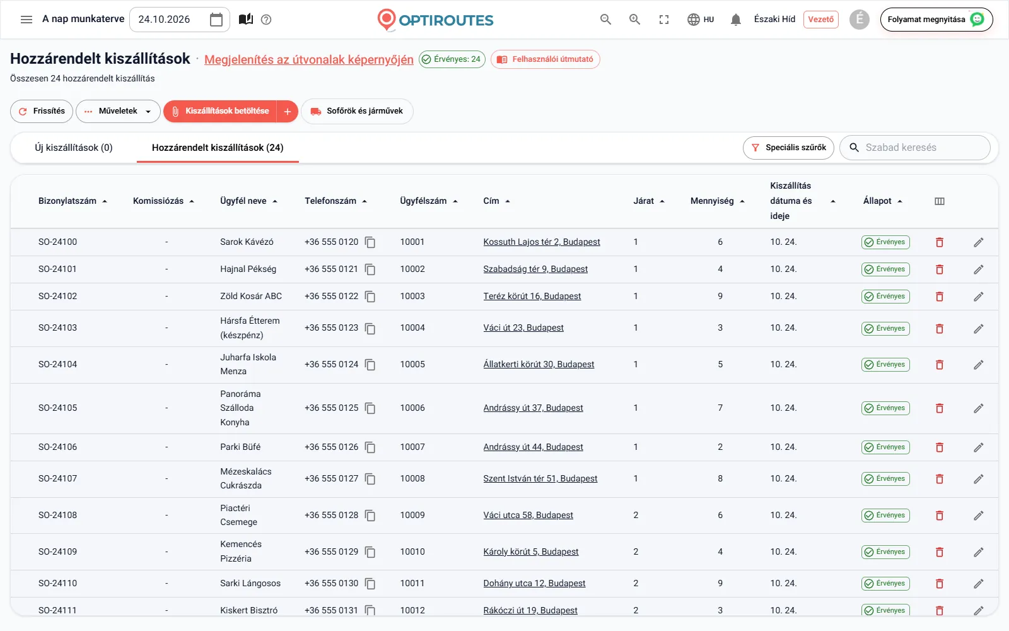Toggle fullscreen mode icon

[x=664, y=20]
